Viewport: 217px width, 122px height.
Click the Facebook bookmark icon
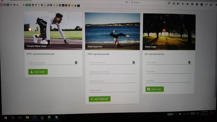60,5
